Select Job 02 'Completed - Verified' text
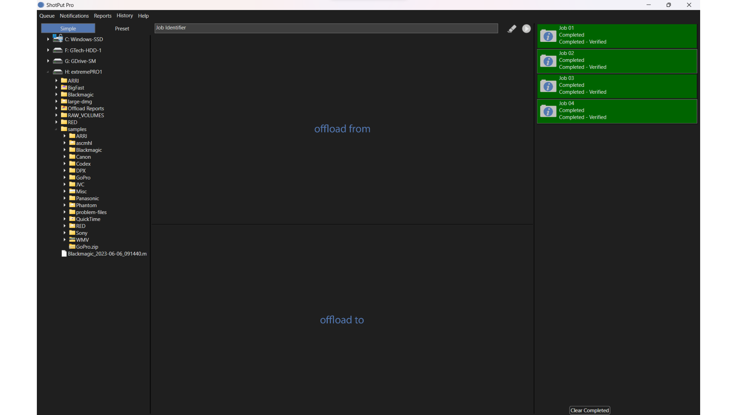 coord(583,67)
